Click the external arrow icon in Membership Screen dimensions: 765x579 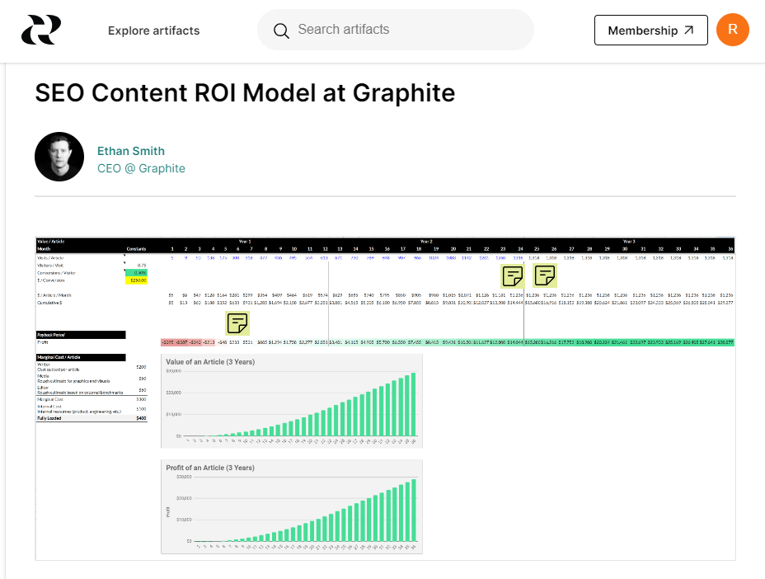point(688,31)
